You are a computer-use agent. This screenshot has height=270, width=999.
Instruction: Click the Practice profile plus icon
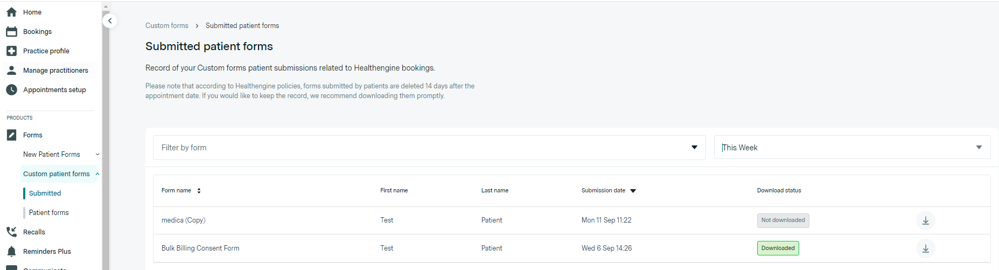tap(11, 51)
